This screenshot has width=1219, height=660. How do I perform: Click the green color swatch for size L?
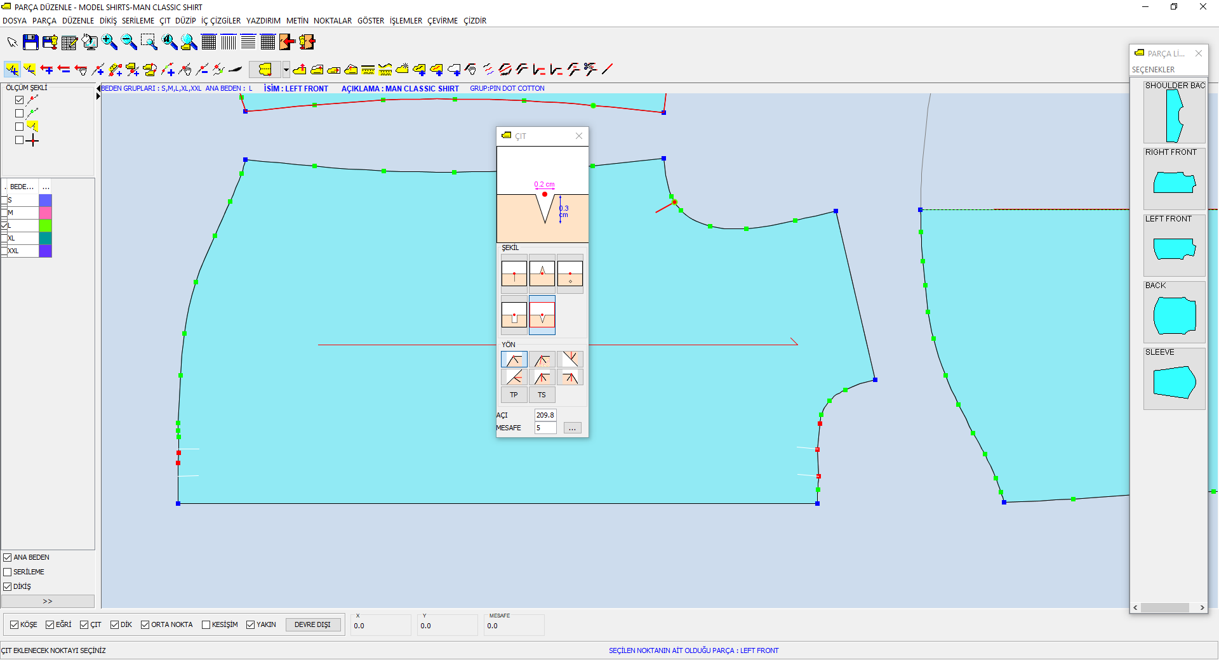pos(45,226)
